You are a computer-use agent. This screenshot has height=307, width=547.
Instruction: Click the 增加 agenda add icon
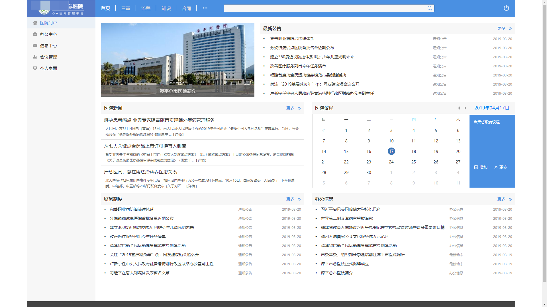(476, 167)
